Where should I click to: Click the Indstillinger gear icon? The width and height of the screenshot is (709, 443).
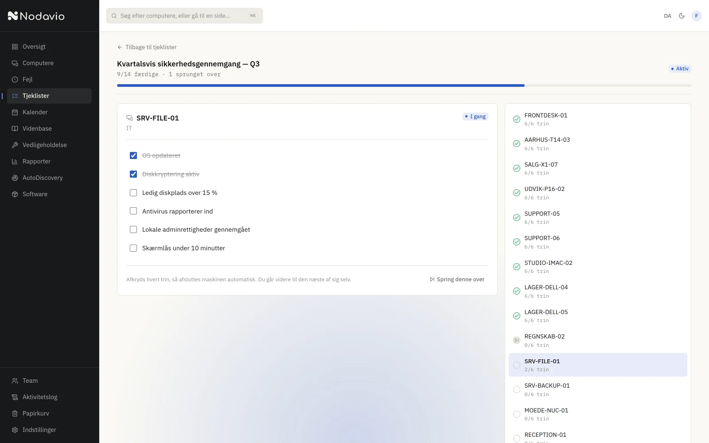pos(15,430)
